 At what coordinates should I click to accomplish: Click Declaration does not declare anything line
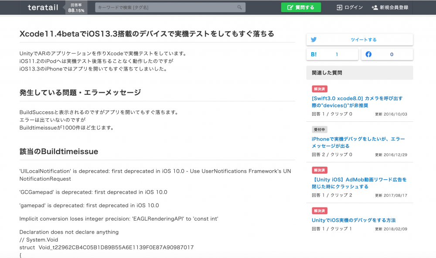pos(69,232)
